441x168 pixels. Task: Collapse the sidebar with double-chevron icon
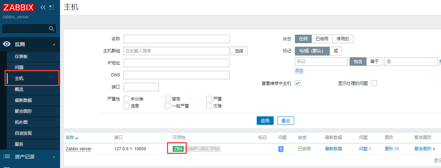(43, 7)
